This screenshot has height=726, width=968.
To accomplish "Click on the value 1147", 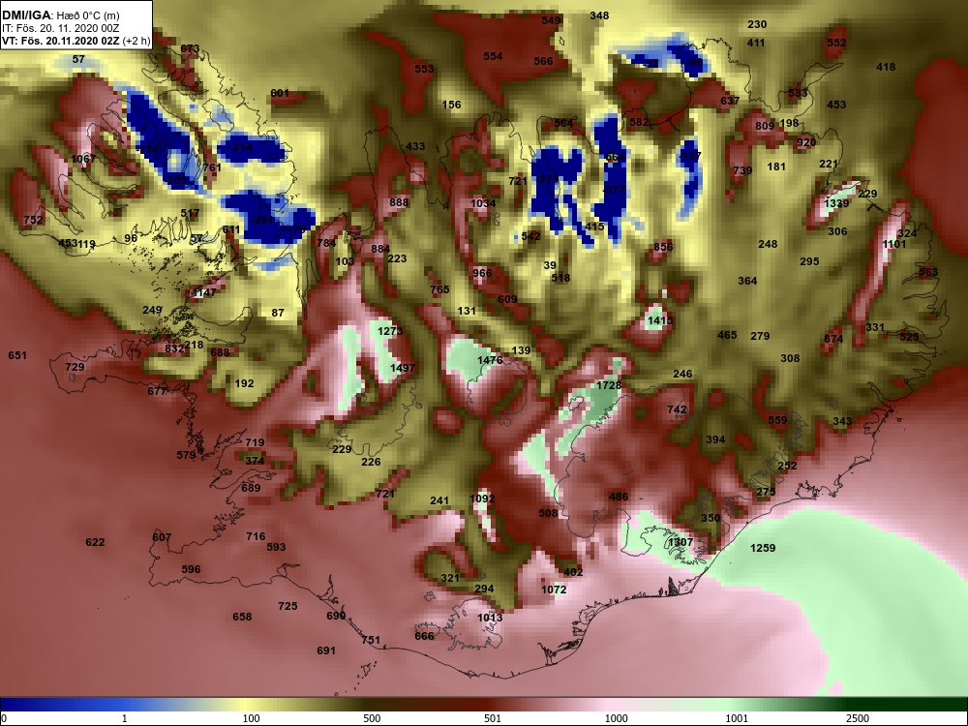I will [x=203, y=292].
